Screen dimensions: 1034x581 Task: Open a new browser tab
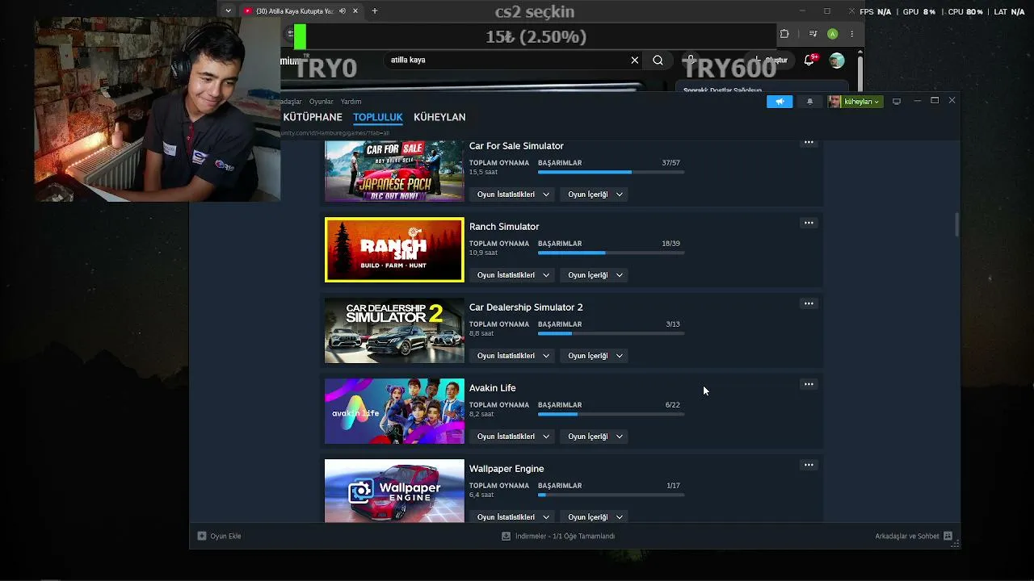375,11
